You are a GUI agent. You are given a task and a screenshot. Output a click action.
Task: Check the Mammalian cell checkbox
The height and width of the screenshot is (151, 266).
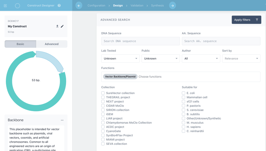pyautogui.click(x=183, y=97)
